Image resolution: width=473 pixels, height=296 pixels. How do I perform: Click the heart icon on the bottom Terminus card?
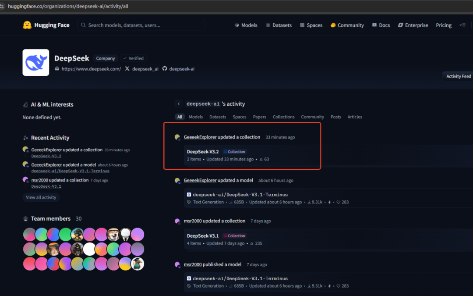click(339, 286)
